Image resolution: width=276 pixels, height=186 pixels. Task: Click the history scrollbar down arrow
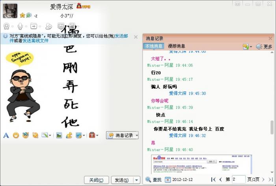tap(272, 172)
